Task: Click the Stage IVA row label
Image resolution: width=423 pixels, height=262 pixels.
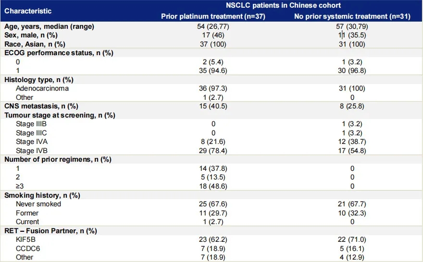Action: click(x=32, y=142)
